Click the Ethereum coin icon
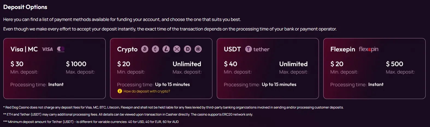 [x=155, y=49]
